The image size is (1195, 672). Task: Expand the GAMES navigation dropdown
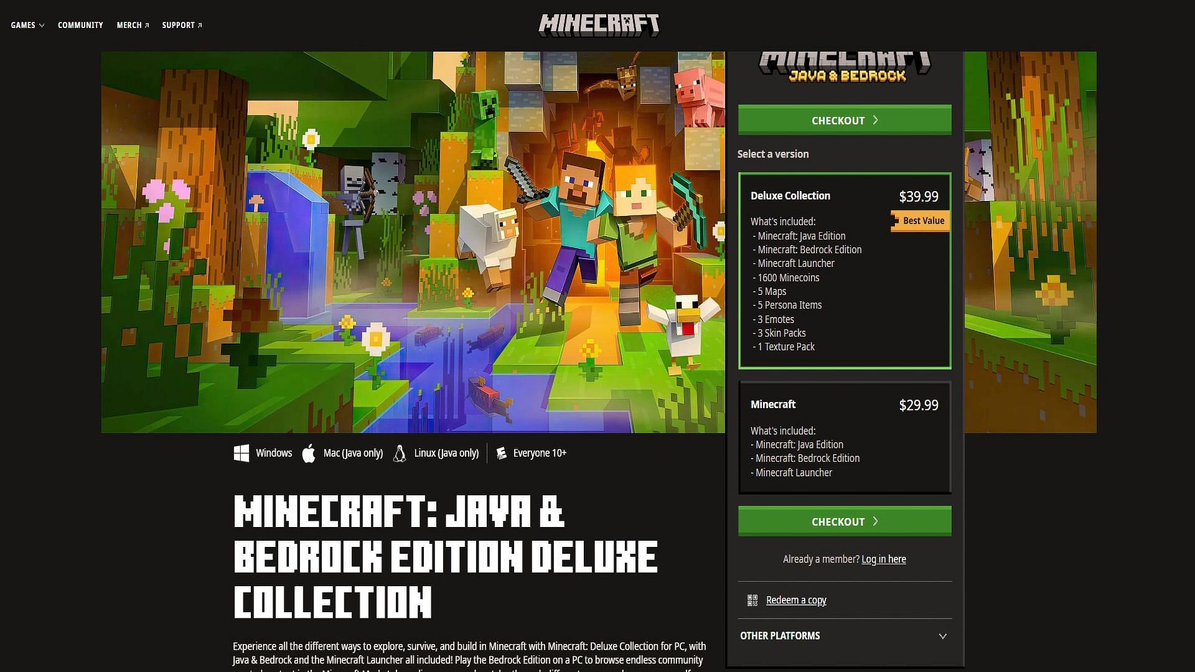click(x=27, y=25)
